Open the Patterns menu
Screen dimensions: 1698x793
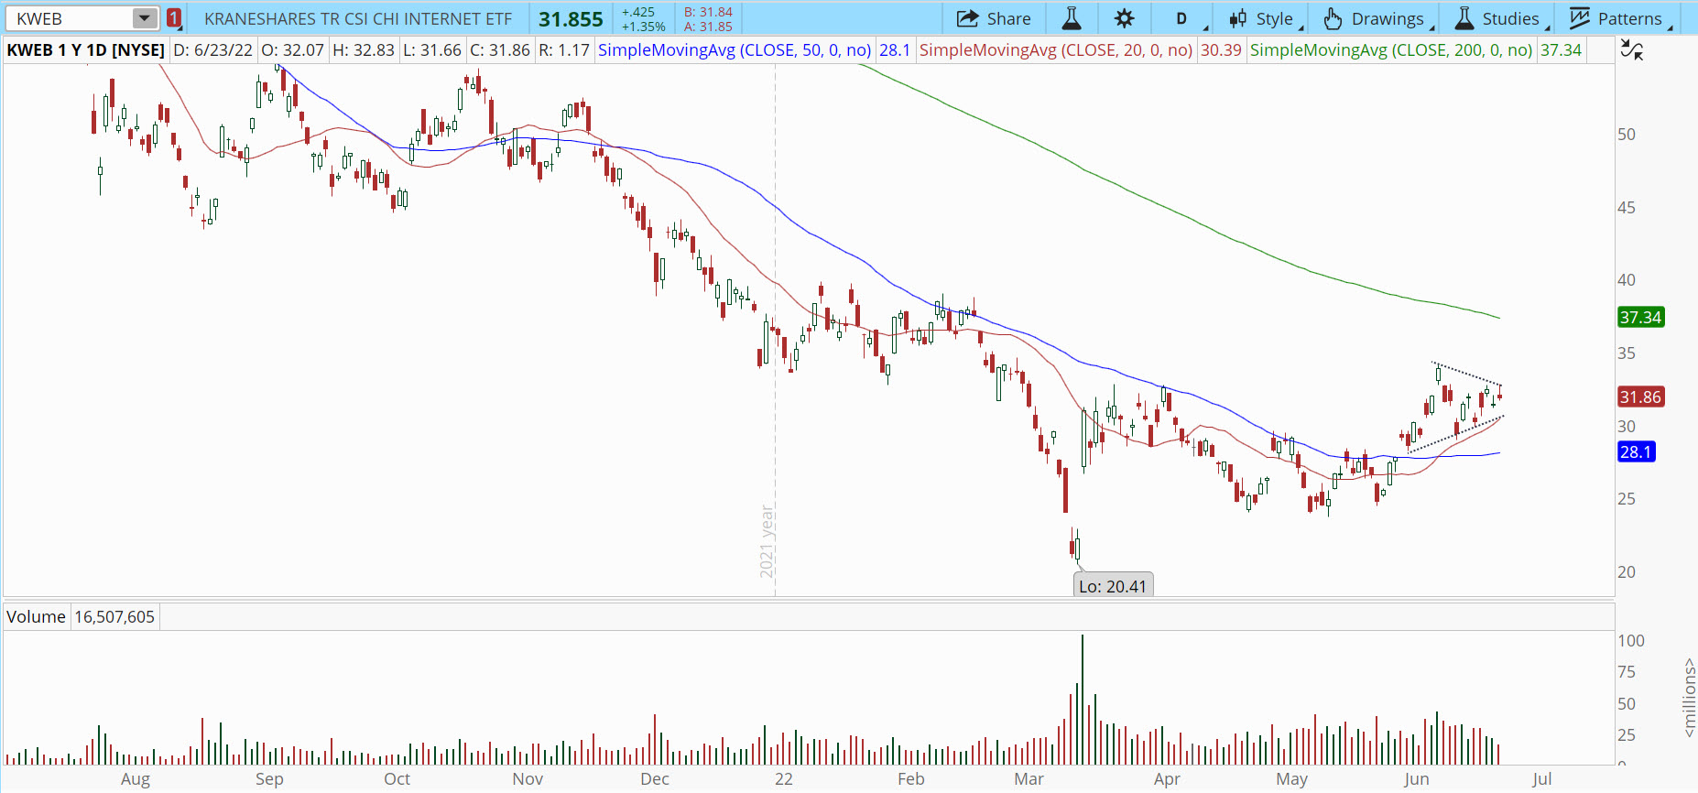pyautogui.click(x=1618, y=18)
